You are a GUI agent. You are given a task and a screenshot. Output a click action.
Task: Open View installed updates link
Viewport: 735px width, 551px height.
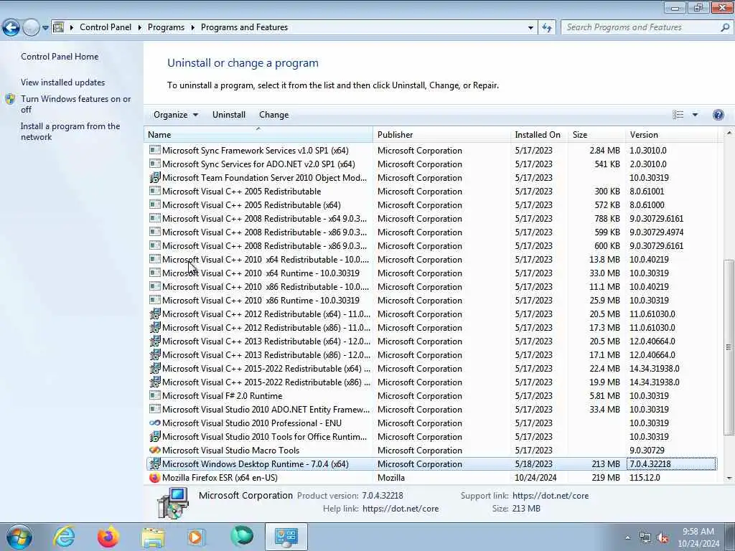tap(63, 82)
